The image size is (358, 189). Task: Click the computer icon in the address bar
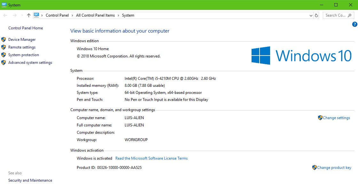click(x=36, y=15)
